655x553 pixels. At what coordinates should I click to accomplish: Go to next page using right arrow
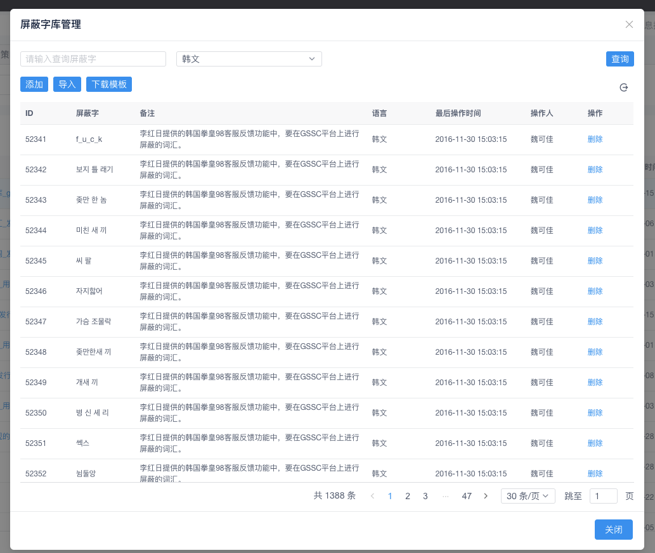pyautogui.click(x=486, y=496)
